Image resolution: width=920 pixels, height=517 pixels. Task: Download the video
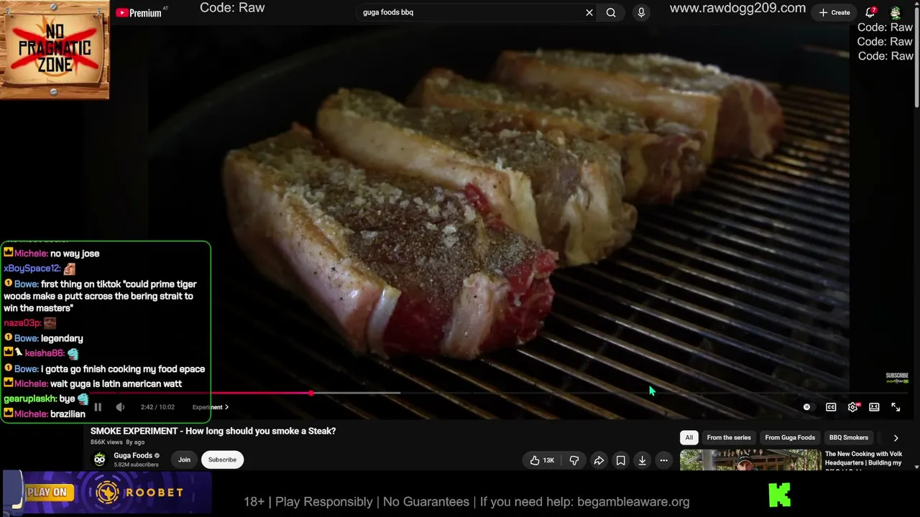tap(642, 460)
